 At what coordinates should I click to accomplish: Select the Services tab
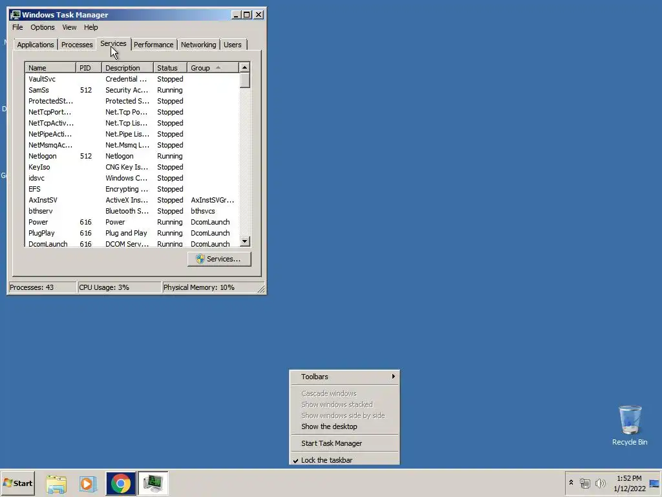coord(113,43)
